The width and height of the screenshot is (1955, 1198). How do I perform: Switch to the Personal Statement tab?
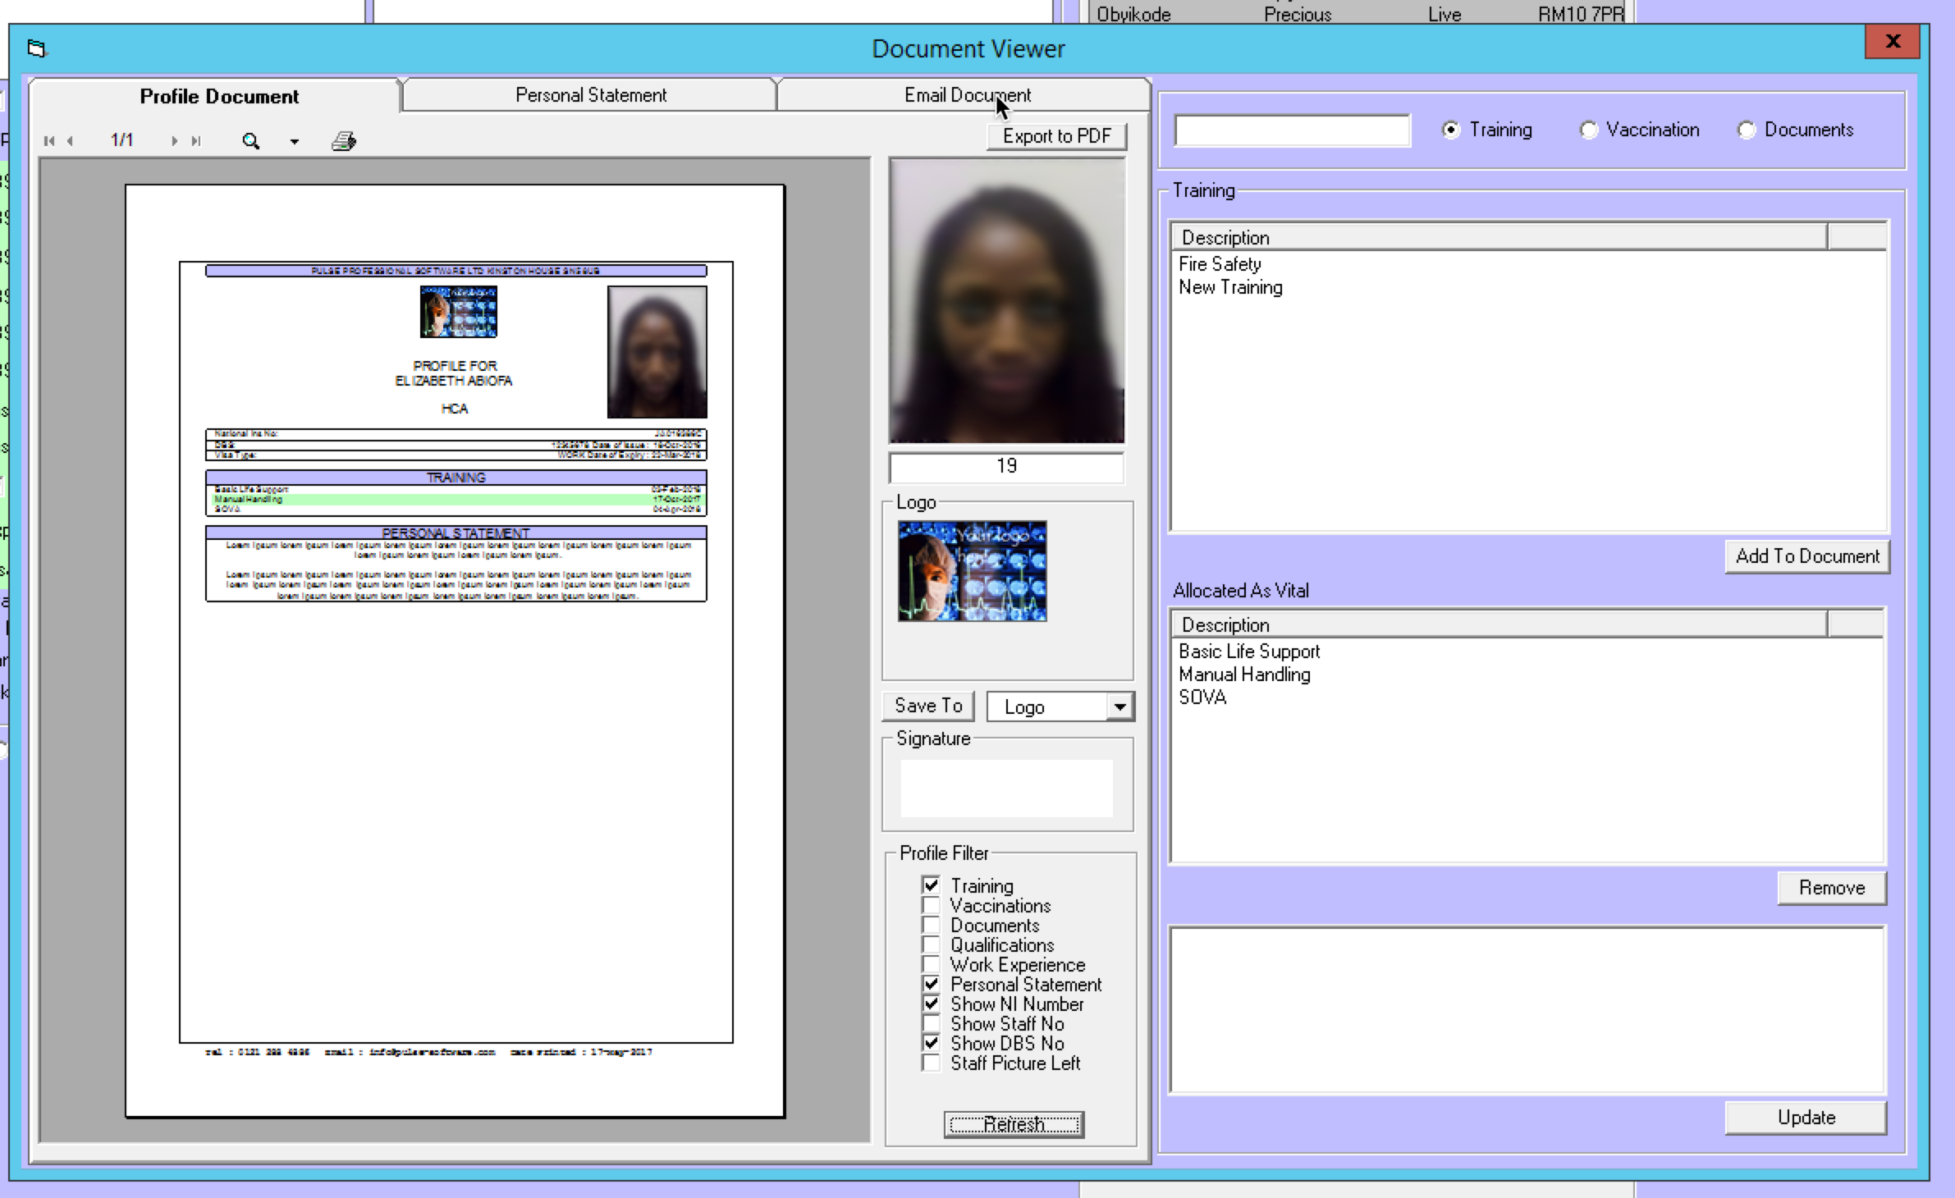coord(590,95)
